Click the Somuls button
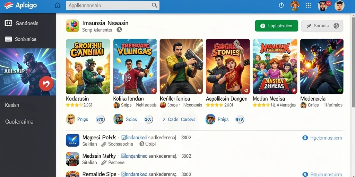Viewport: 355px width, 177px height. click(322, 26)
